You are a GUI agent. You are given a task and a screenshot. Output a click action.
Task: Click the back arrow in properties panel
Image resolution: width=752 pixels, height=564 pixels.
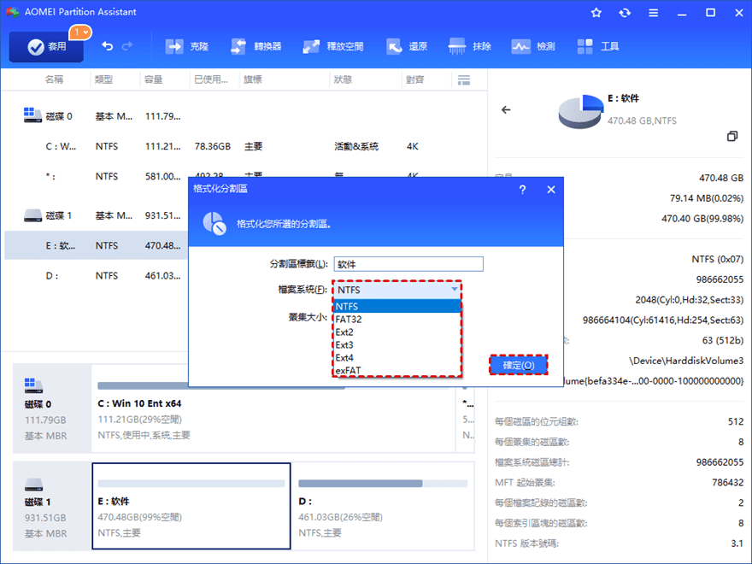pos(506,110)
